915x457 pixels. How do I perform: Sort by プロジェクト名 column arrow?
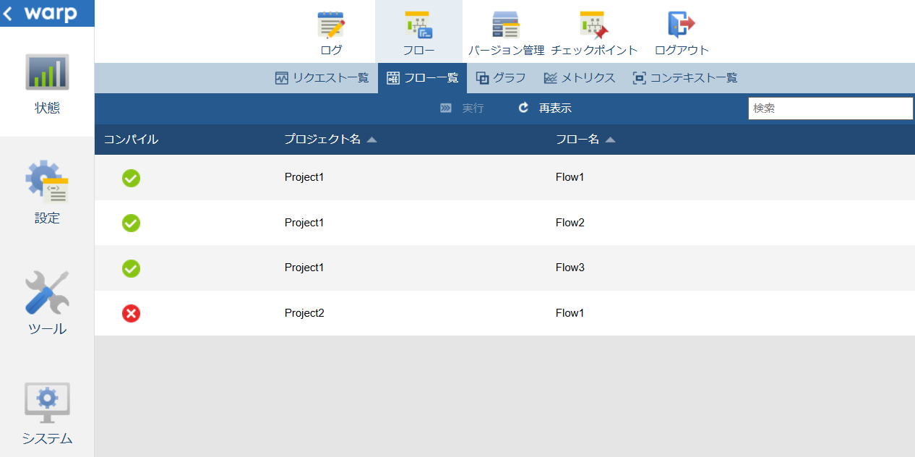[x=371, y=140]
